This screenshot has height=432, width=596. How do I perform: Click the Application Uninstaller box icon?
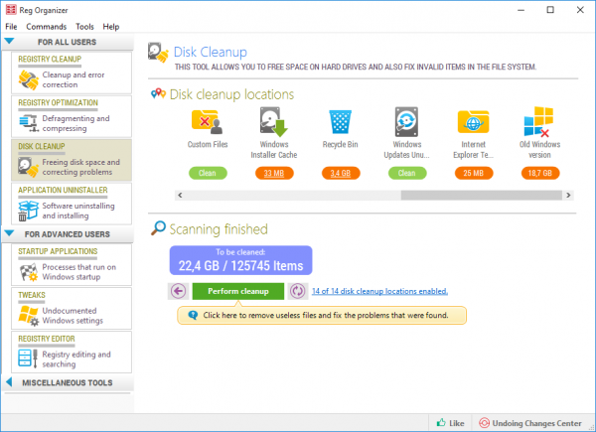tap(29, 211)
